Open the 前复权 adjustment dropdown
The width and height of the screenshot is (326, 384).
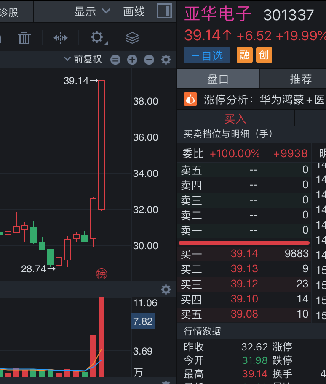[83, 59]
